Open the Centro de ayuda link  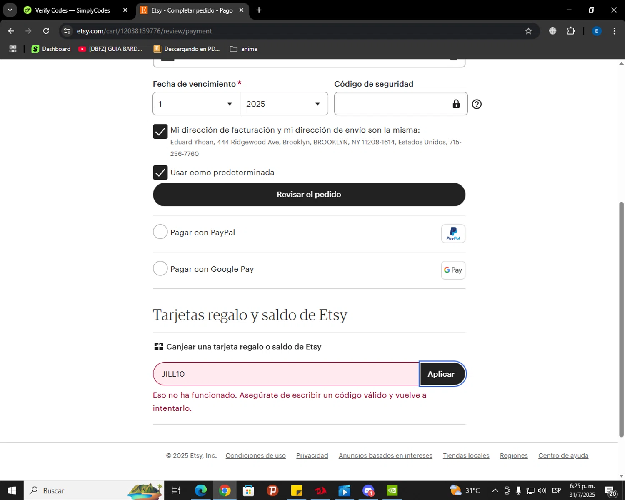click(563, 455)
